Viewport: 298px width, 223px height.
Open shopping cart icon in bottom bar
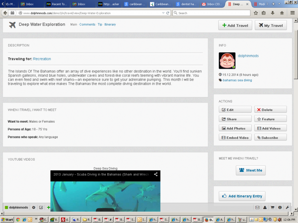tap(272, 207)
